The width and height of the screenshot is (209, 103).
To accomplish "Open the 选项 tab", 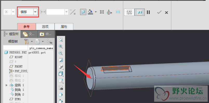I will tap(45, 27).
